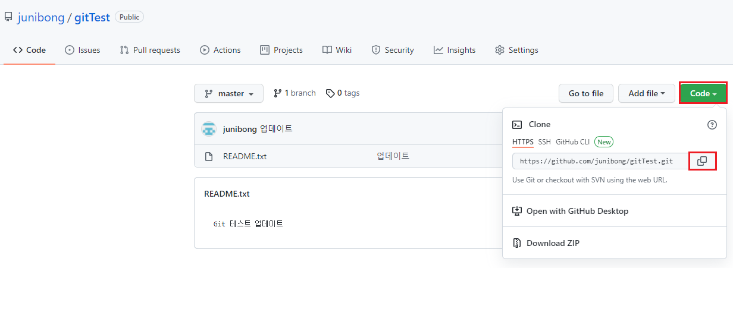Click the tag icon beside 0 tags
The width and height of the screenshot is (733, 325).
click(330, 93)
